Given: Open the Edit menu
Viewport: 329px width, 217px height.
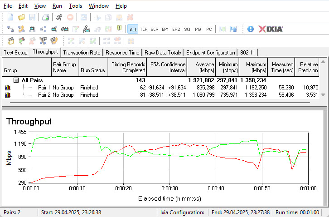Looking at the screenshot, I should (23, 6).
